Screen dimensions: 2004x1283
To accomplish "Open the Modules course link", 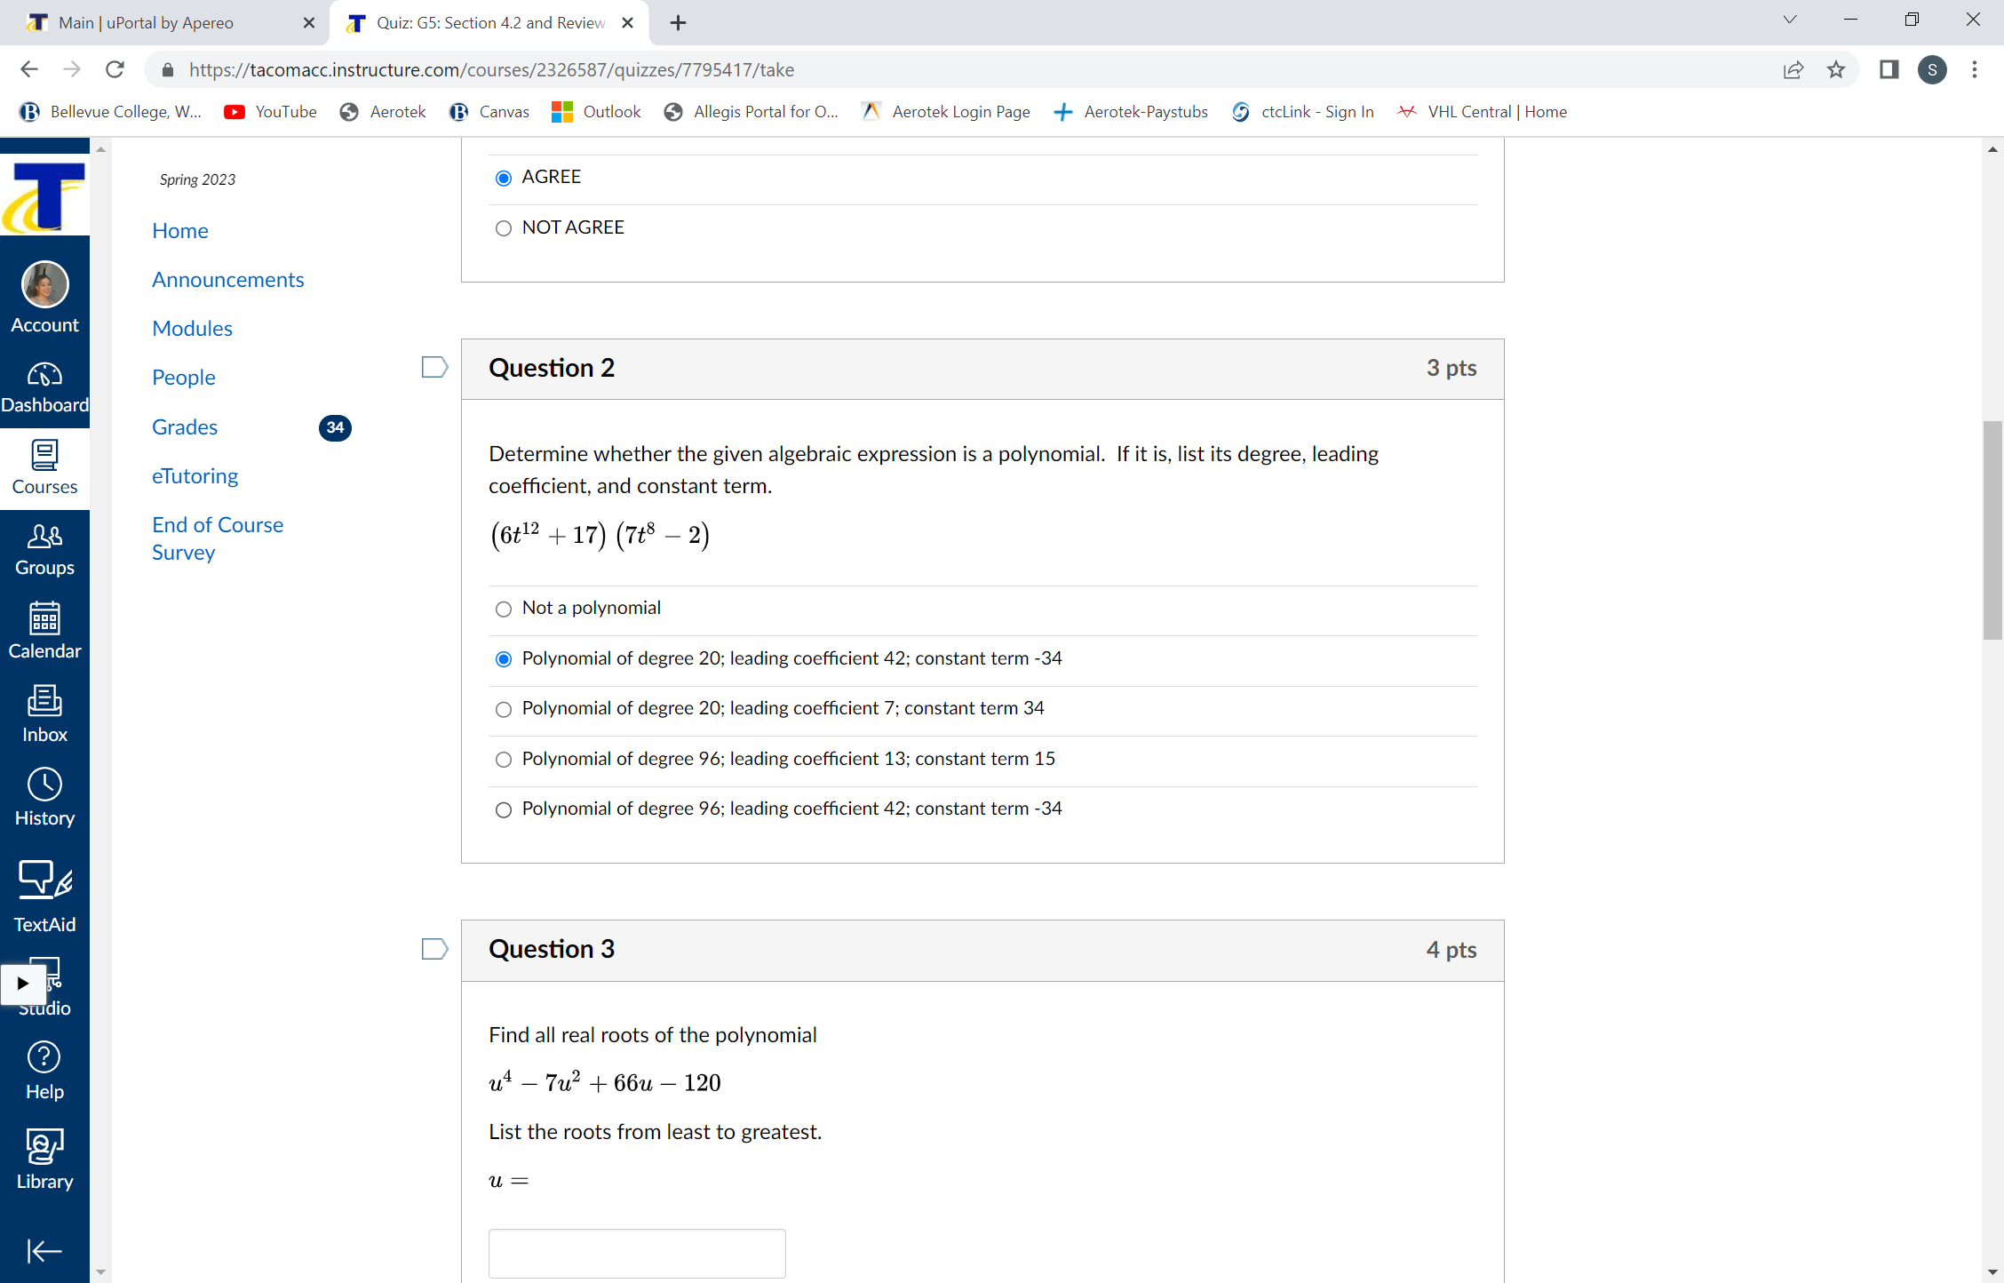I will pos(192,328).
